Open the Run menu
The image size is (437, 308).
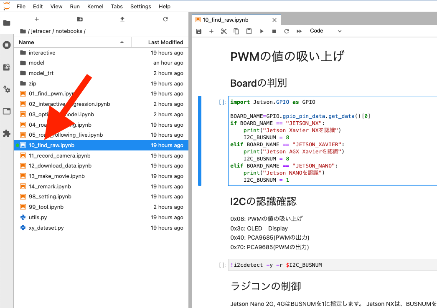[x=75, y=6]
